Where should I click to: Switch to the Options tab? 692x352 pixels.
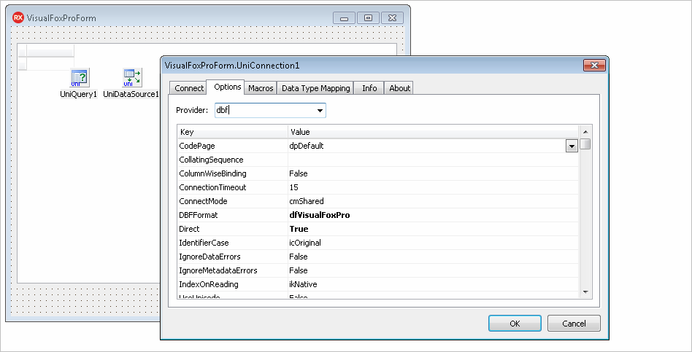(227, 87)
